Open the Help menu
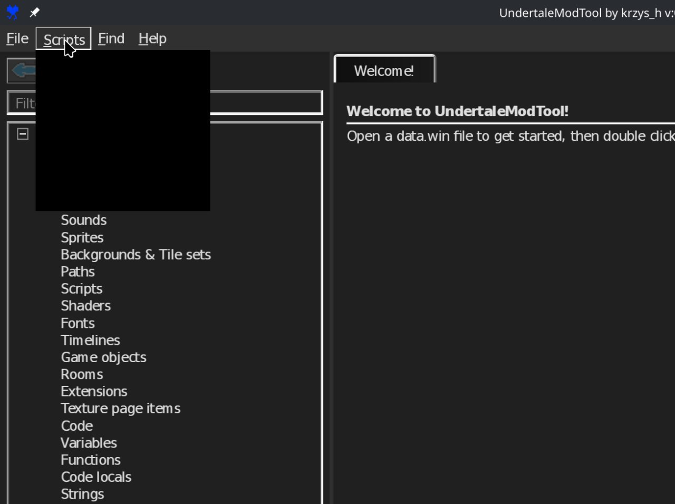This screenshot has width=675, height=504. point(152,38)
